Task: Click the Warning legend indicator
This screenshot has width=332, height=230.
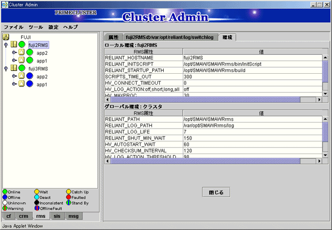Action: 5,209
